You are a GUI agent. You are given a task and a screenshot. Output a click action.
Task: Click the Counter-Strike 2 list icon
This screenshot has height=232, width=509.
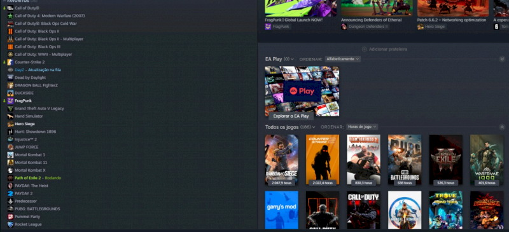[x=10, y=62]
